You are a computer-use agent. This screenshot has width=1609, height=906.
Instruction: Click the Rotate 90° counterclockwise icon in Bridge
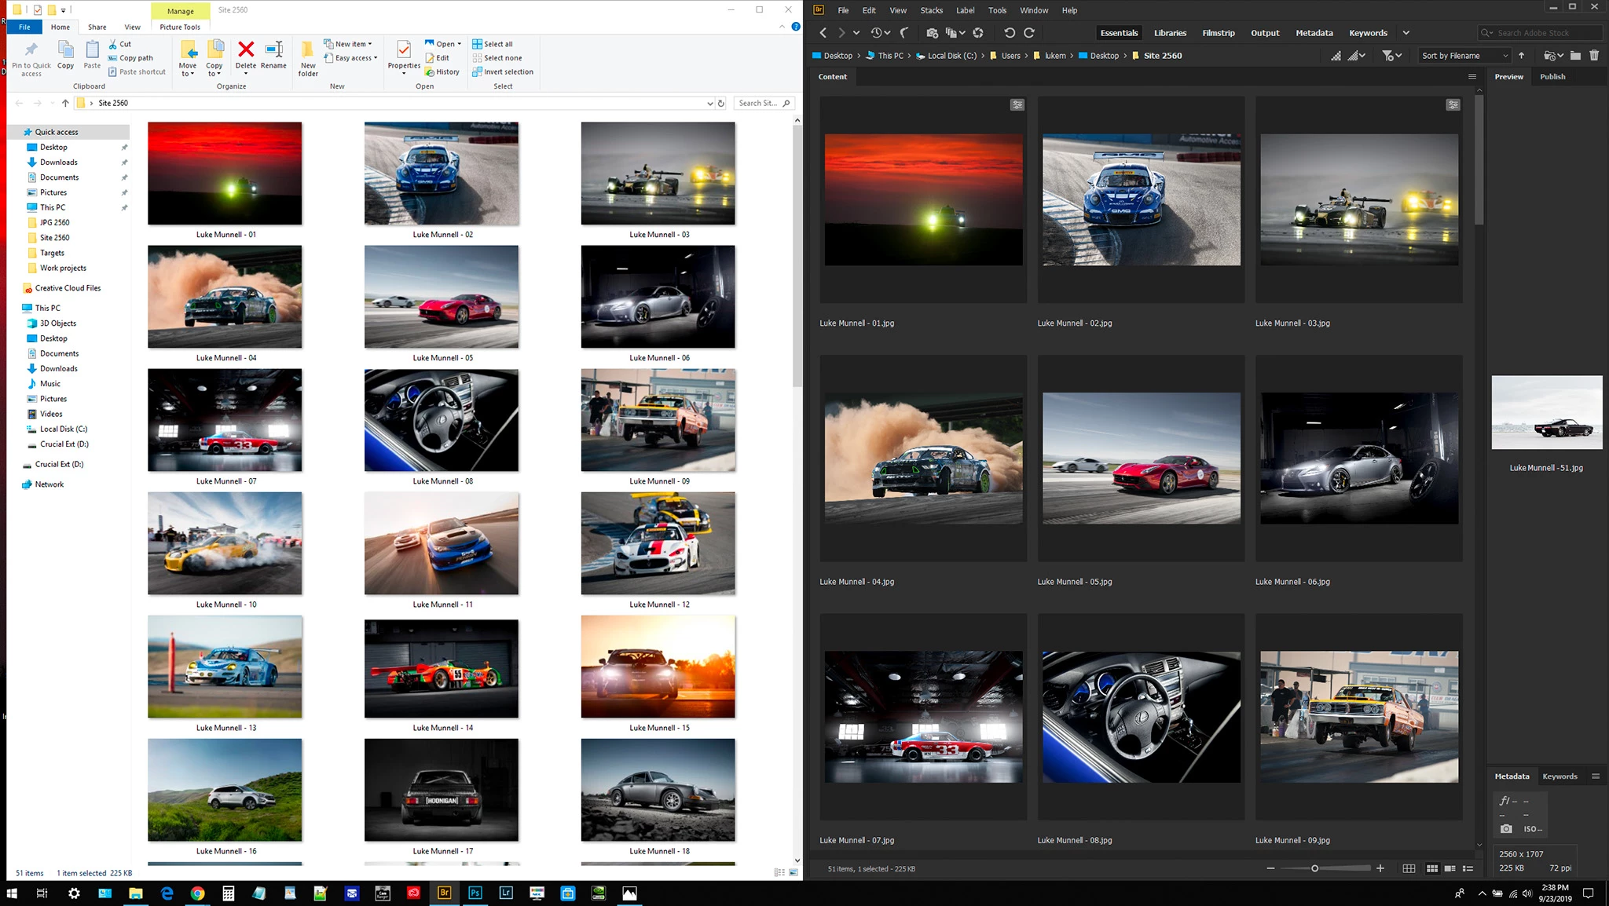point(1009,33)
